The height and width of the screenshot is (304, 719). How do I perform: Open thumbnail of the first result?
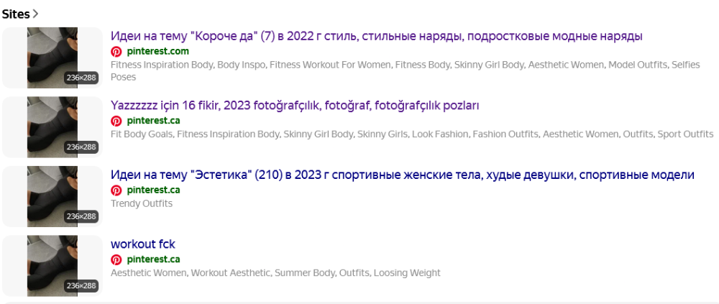click(x=52, y=57)
